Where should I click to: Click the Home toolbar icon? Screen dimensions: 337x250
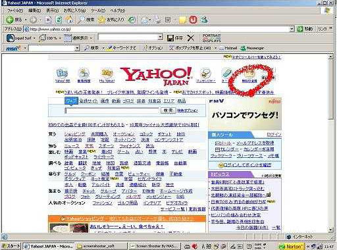coord(69,20)
